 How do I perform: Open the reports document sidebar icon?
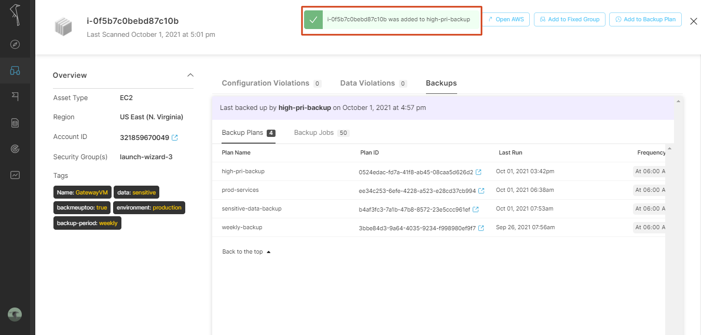tap(15, 123)
